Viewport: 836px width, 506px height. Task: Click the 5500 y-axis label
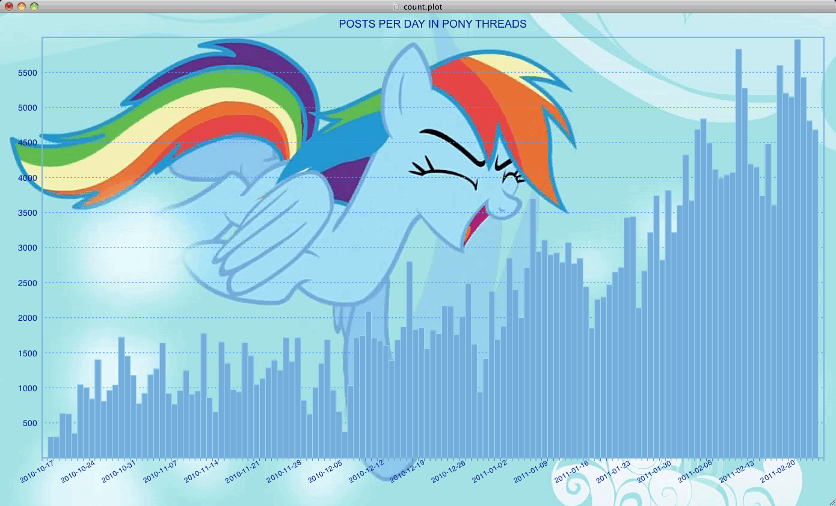[x=27, y=73]
